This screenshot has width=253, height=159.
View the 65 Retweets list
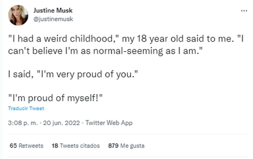click(27, 146)
